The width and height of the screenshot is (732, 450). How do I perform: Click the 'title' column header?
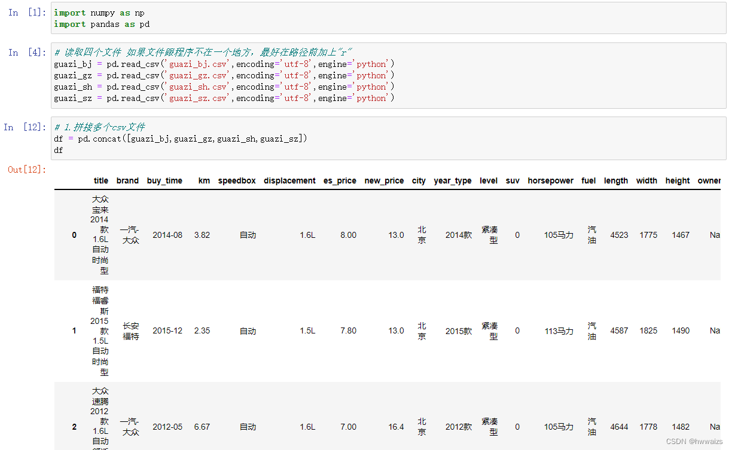coord(101,180)
